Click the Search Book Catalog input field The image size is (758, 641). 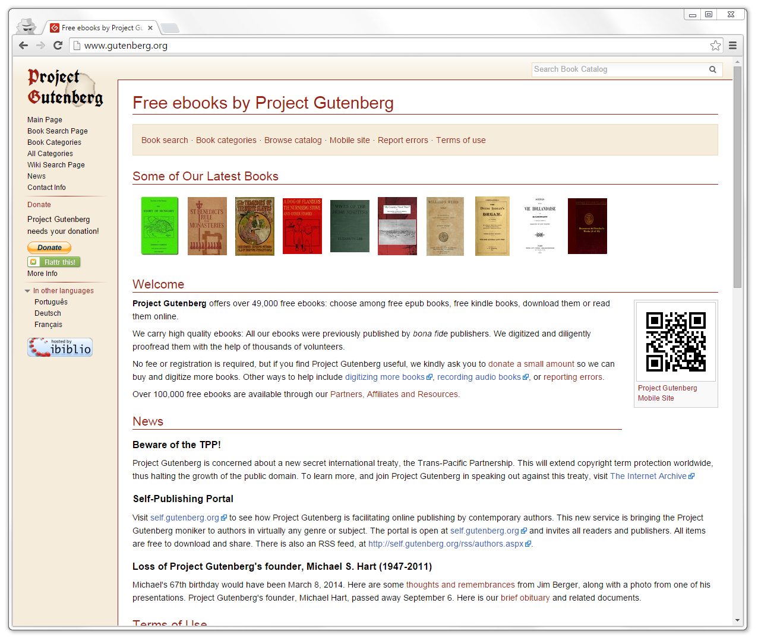pyautogui.click(x=618, y=69)
